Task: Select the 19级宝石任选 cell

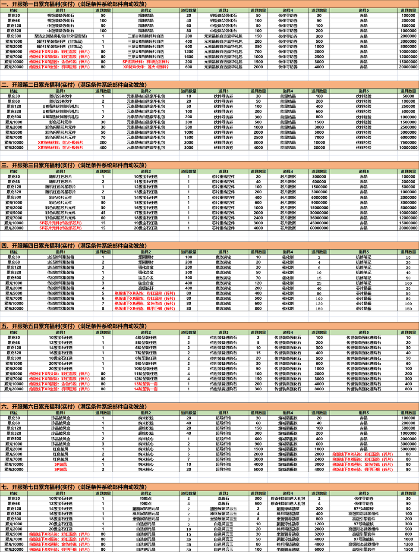Action: tap(145, 223)
